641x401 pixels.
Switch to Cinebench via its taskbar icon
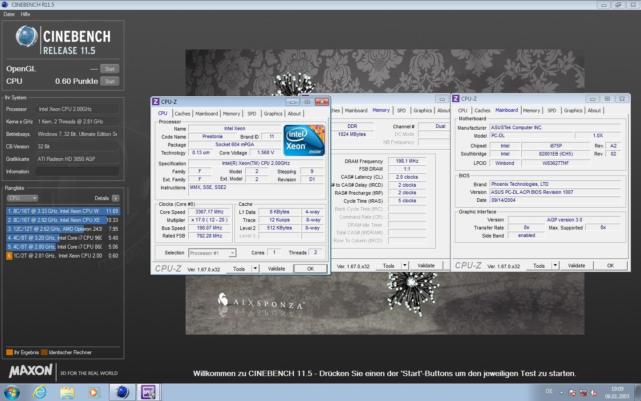[x=122, y=393]
